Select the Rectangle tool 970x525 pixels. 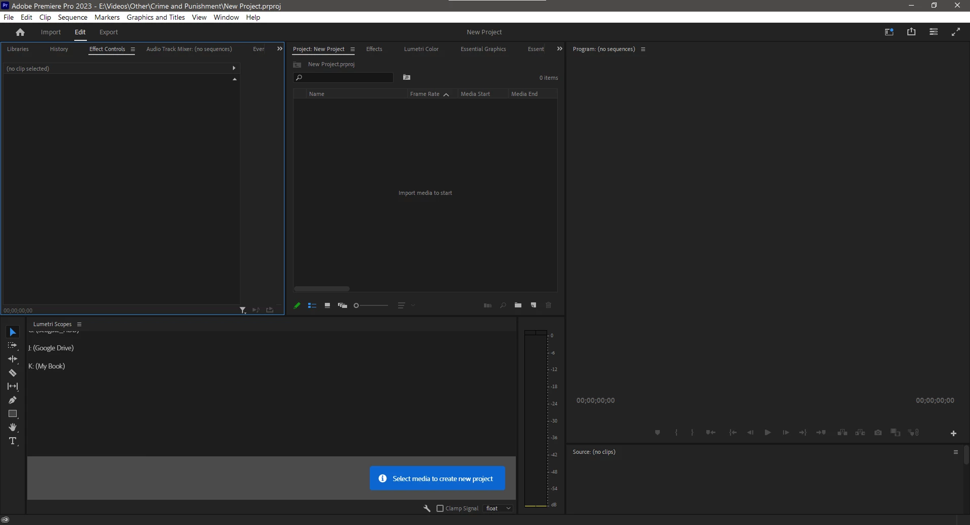(13, 414)
